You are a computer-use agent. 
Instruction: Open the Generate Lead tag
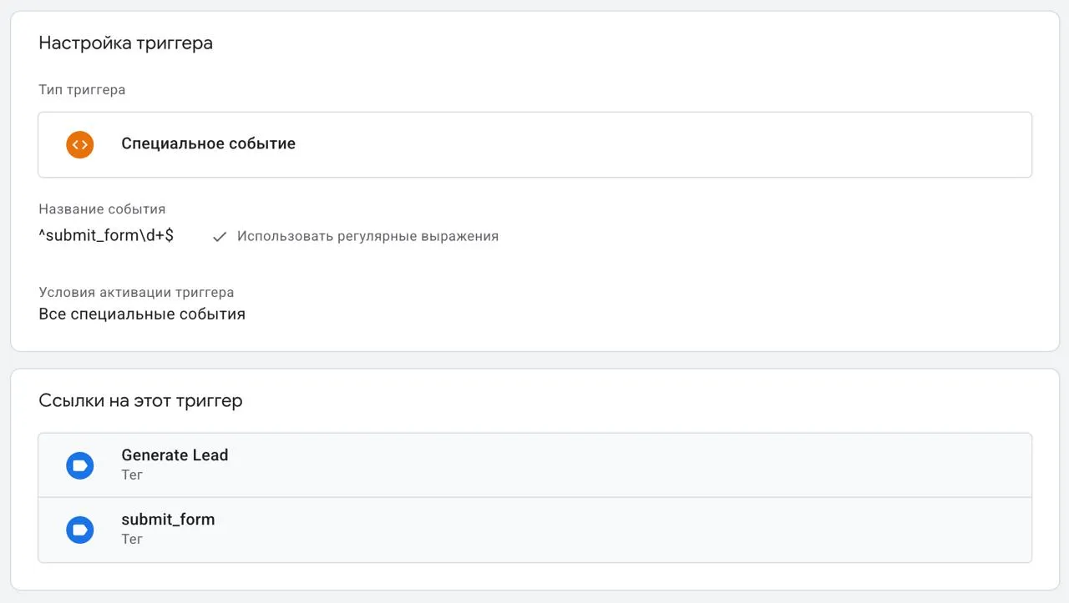[534, 465]
